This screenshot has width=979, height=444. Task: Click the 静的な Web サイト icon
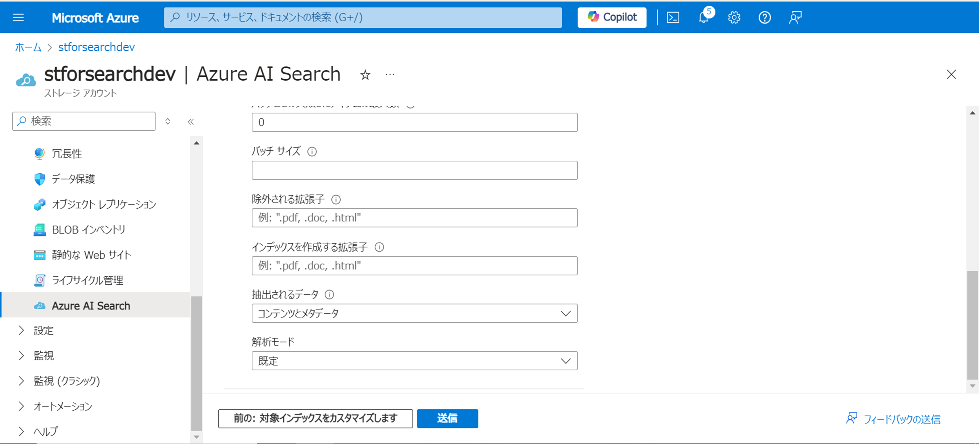(40, 255)
